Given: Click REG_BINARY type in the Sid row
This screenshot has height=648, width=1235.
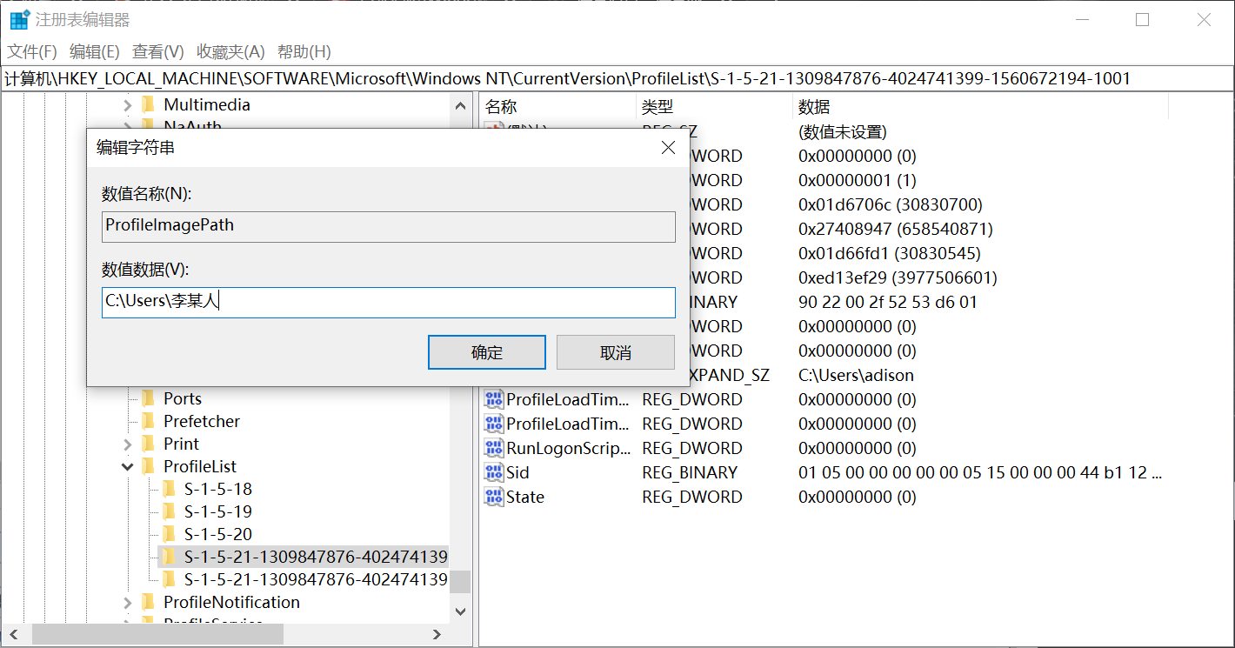Looking at the screenshot, I should tap(690, 472).
